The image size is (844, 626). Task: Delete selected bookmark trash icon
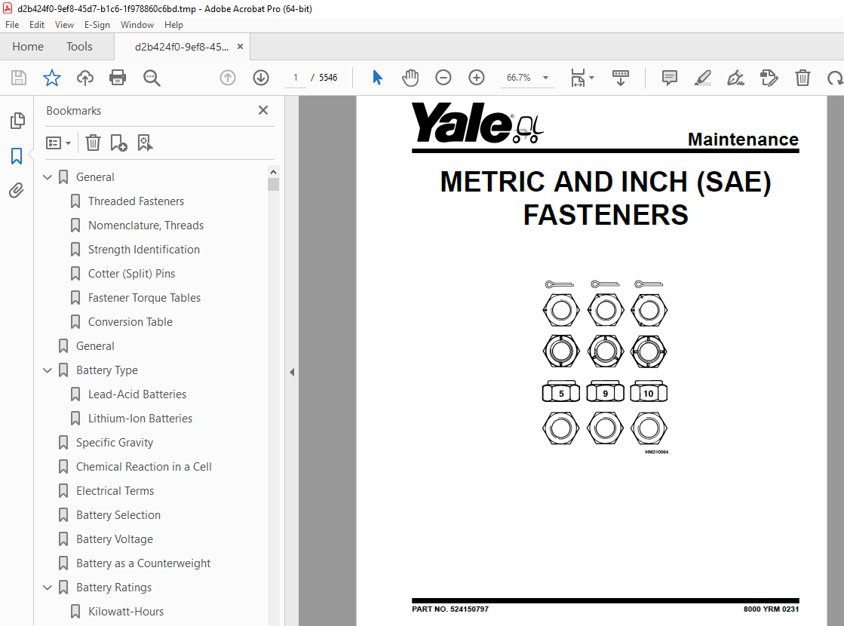(93, 143)
